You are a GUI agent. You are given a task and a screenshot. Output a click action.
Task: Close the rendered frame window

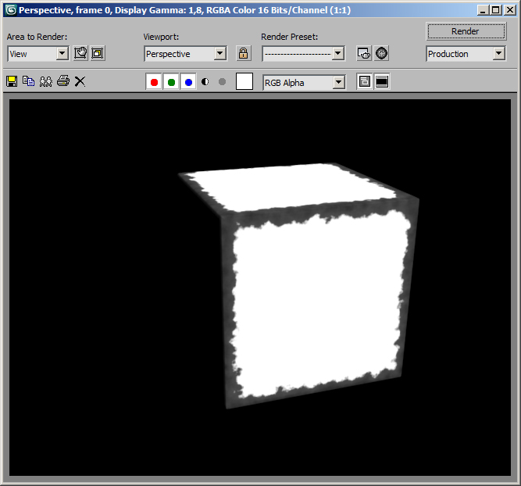(x=510, y=10)
